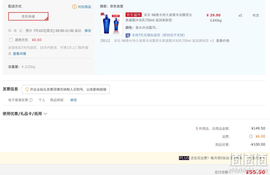The image size is (270, 175).
Task: Click the quantity x5 text
Action: pyautogui.click(x=240, y=16)
